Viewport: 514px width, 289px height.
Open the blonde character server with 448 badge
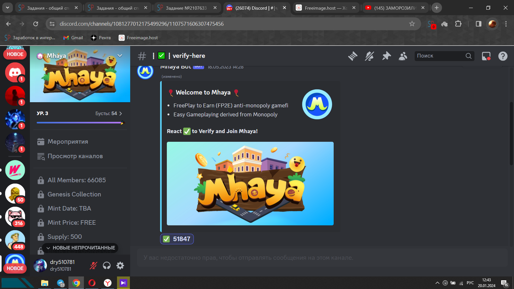(x=15, y=240)
